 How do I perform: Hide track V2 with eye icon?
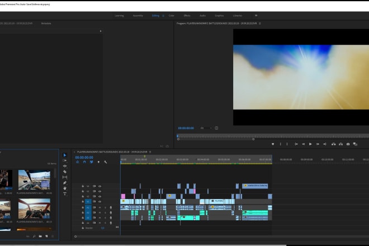(x=100, y=196)
